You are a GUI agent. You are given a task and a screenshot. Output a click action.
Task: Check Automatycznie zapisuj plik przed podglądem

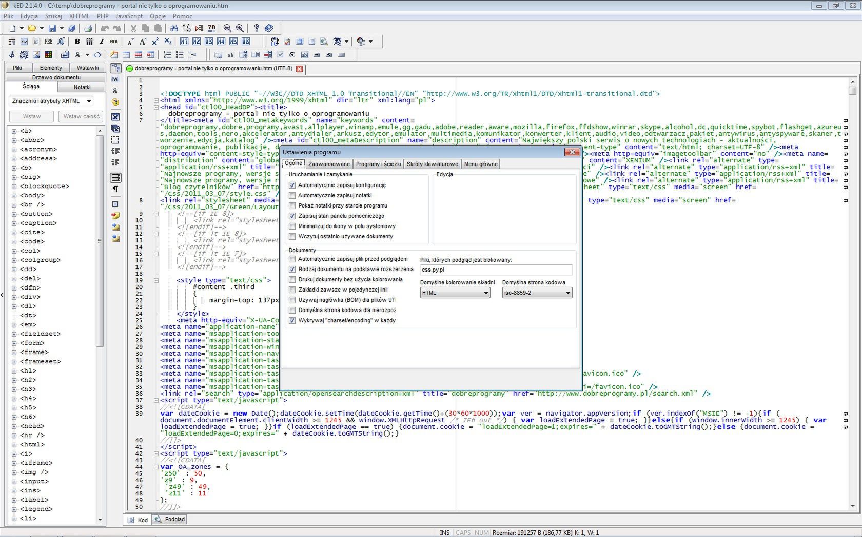(x=292, y=259)
